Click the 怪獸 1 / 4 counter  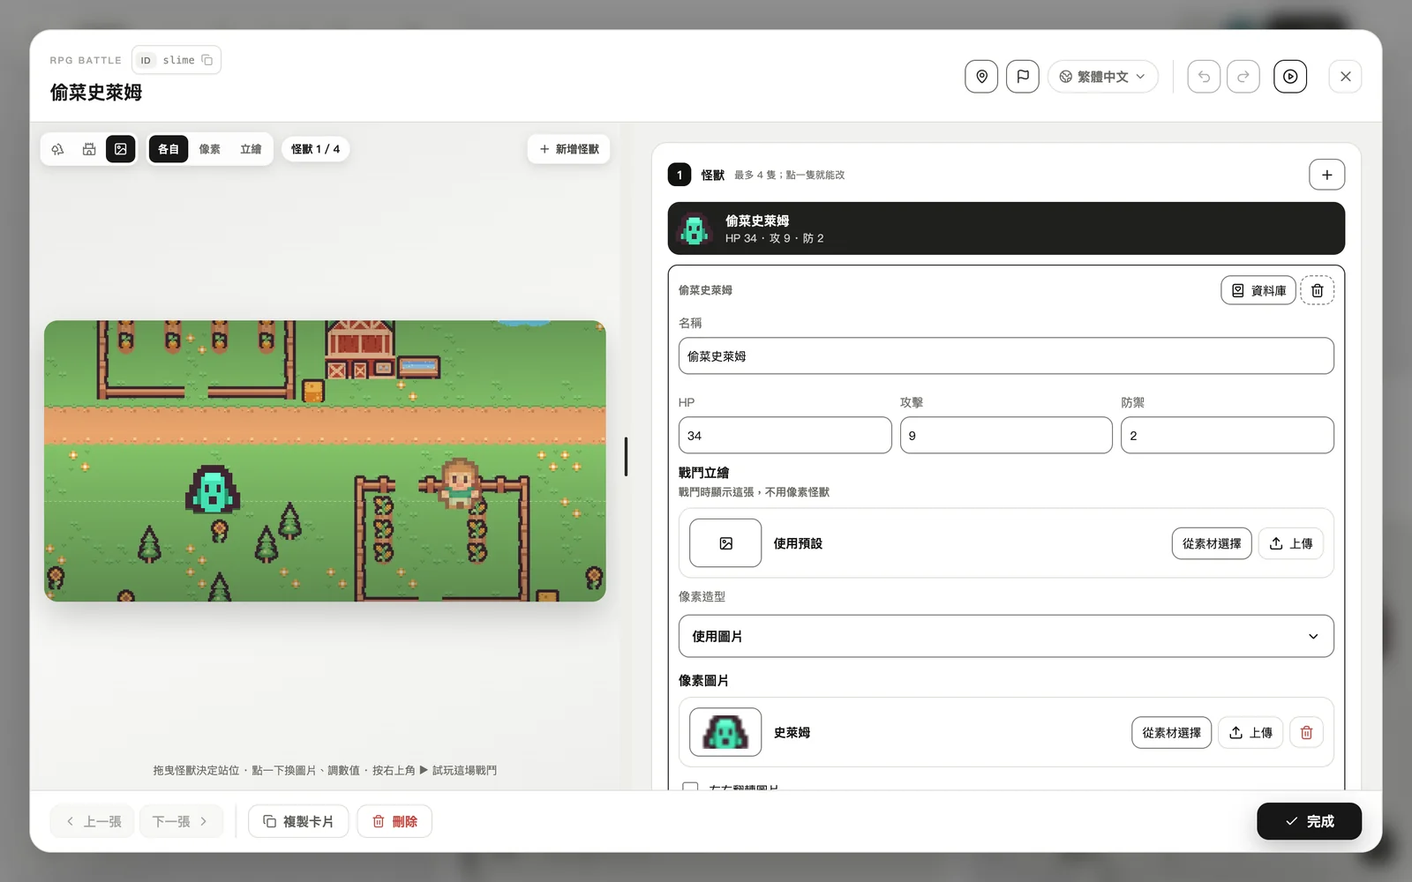point(315,149)
